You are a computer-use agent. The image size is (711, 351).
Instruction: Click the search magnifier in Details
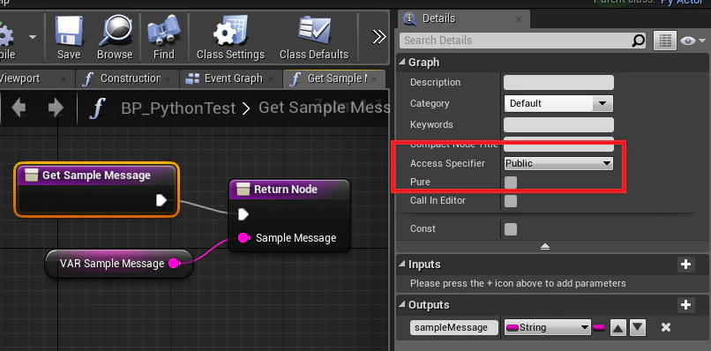[x=638, y=41]
